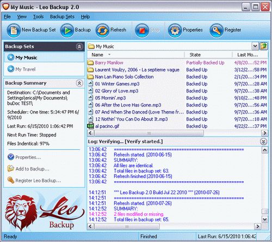Click the Leo Backup shield icon in title bar
The width and height of the screenshot is (272, 242).
coord(6,7)
